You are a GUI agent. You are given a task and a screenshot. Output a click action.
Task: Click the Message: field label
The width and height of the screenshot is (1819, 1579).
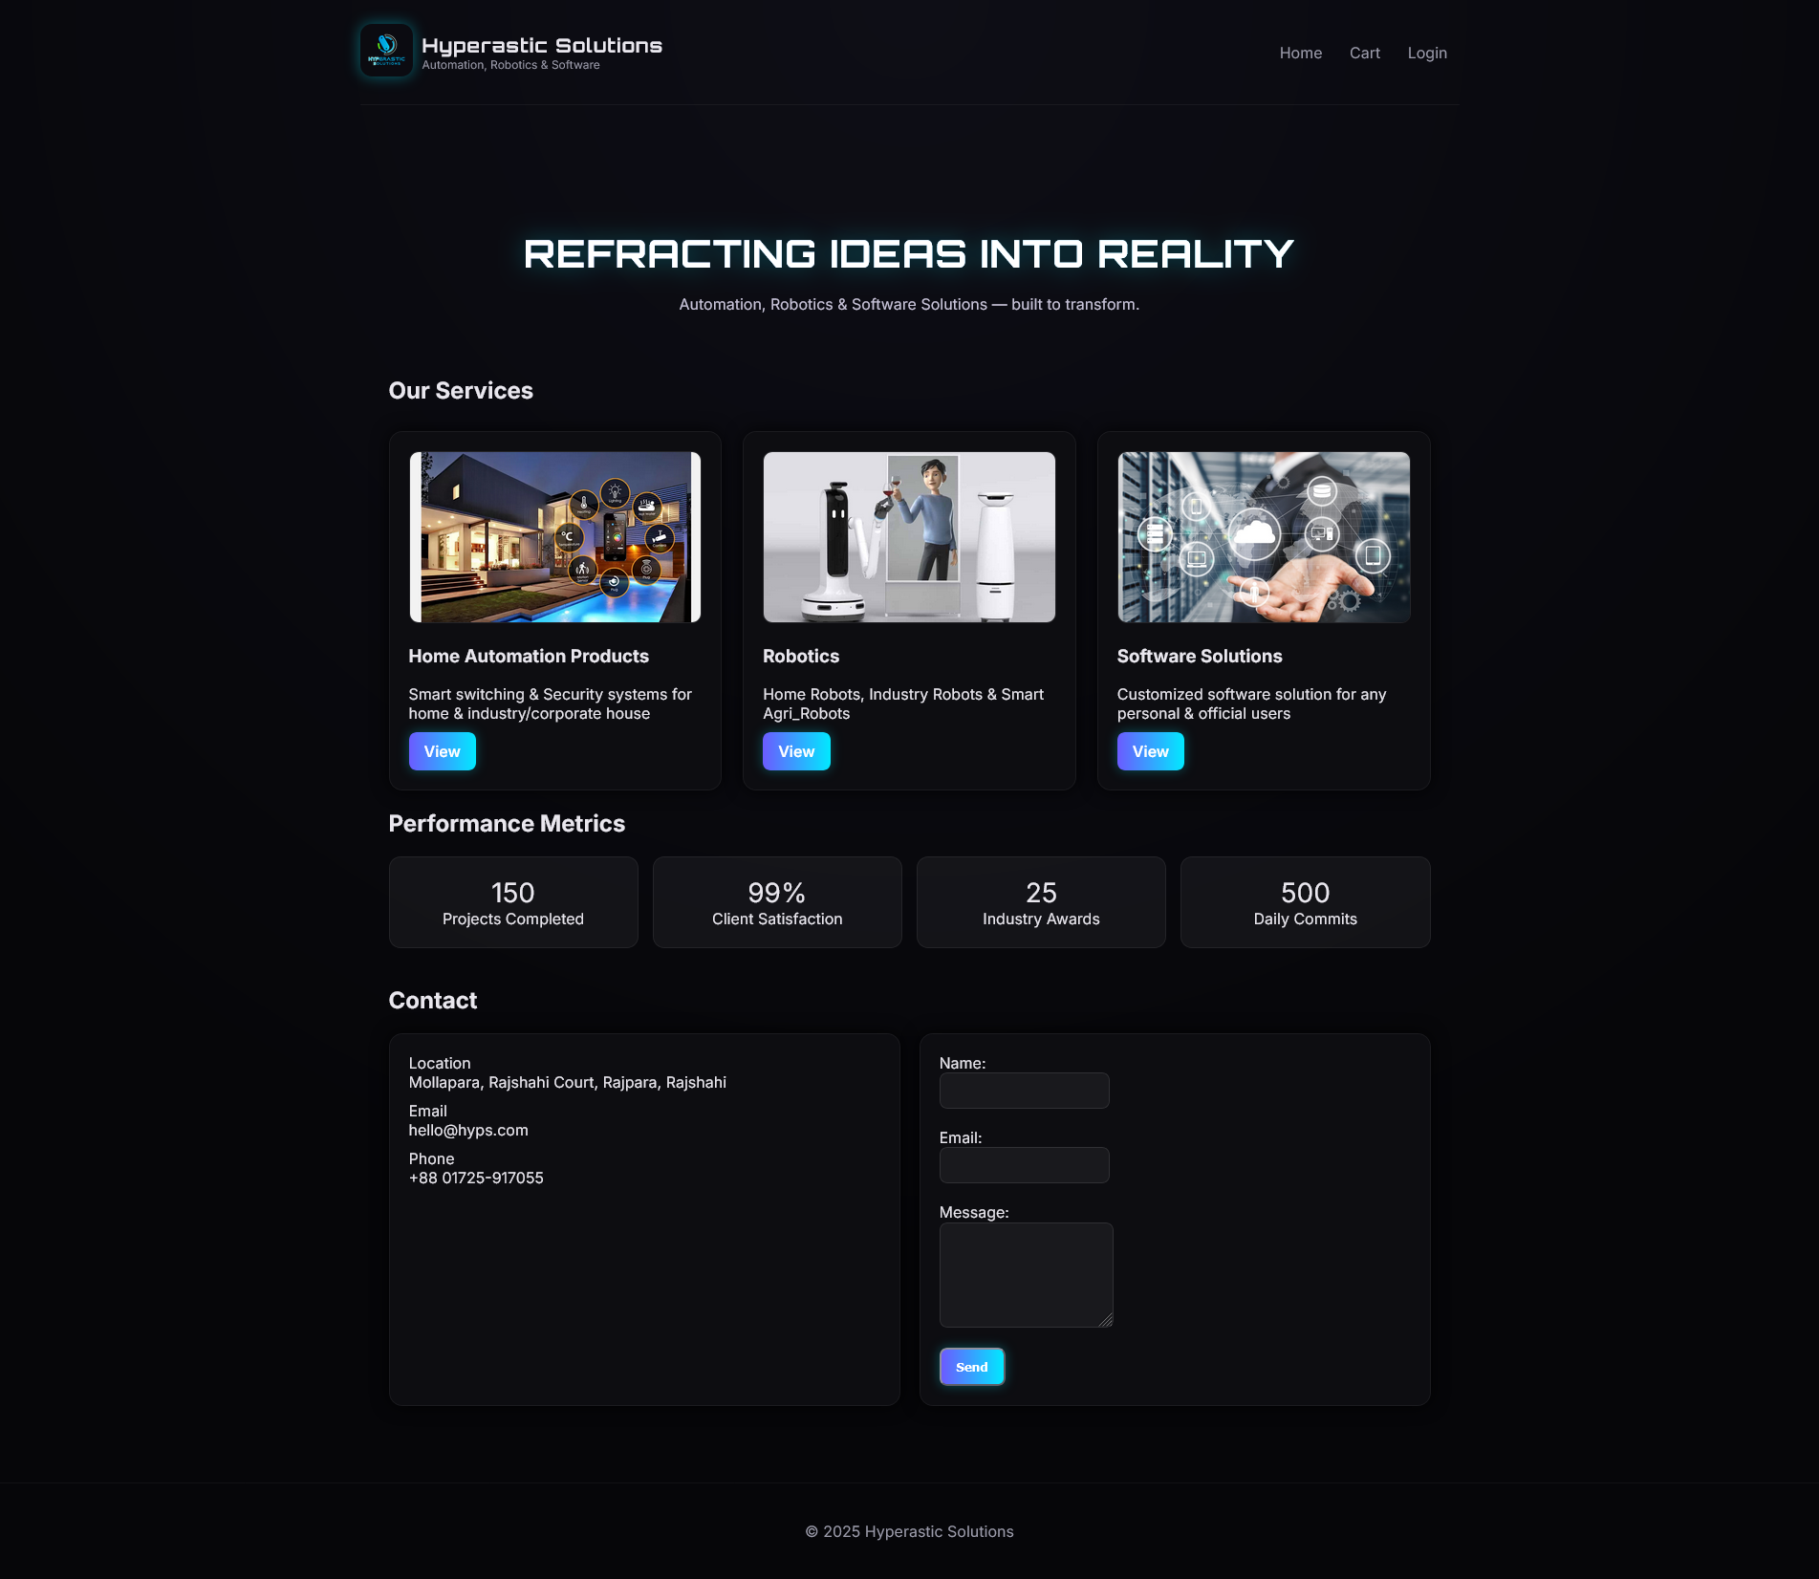[x=974, y=1212]
